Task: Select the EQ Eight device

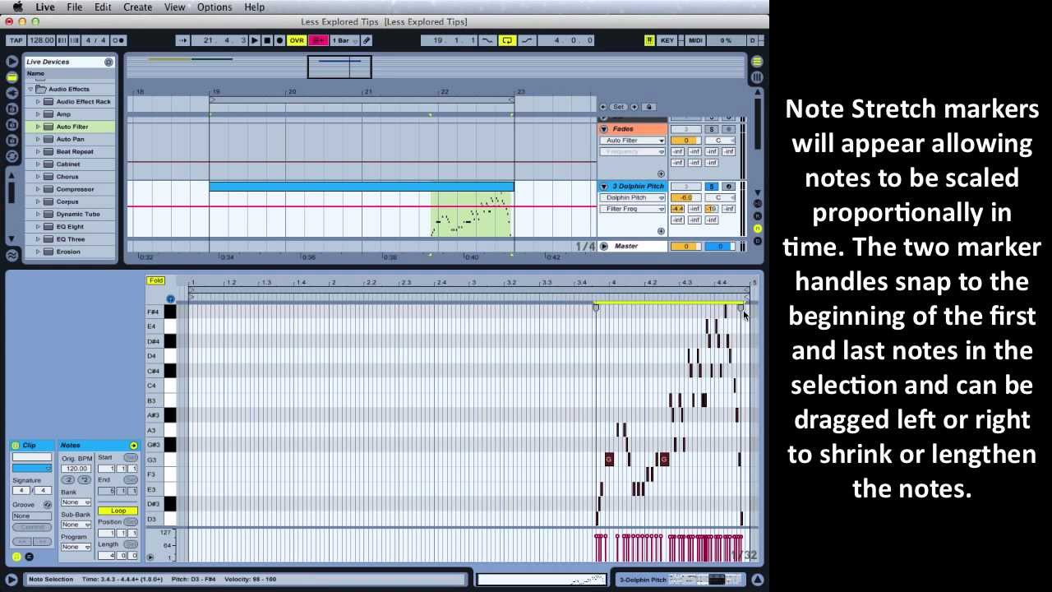Action: [x=70, y=227]
